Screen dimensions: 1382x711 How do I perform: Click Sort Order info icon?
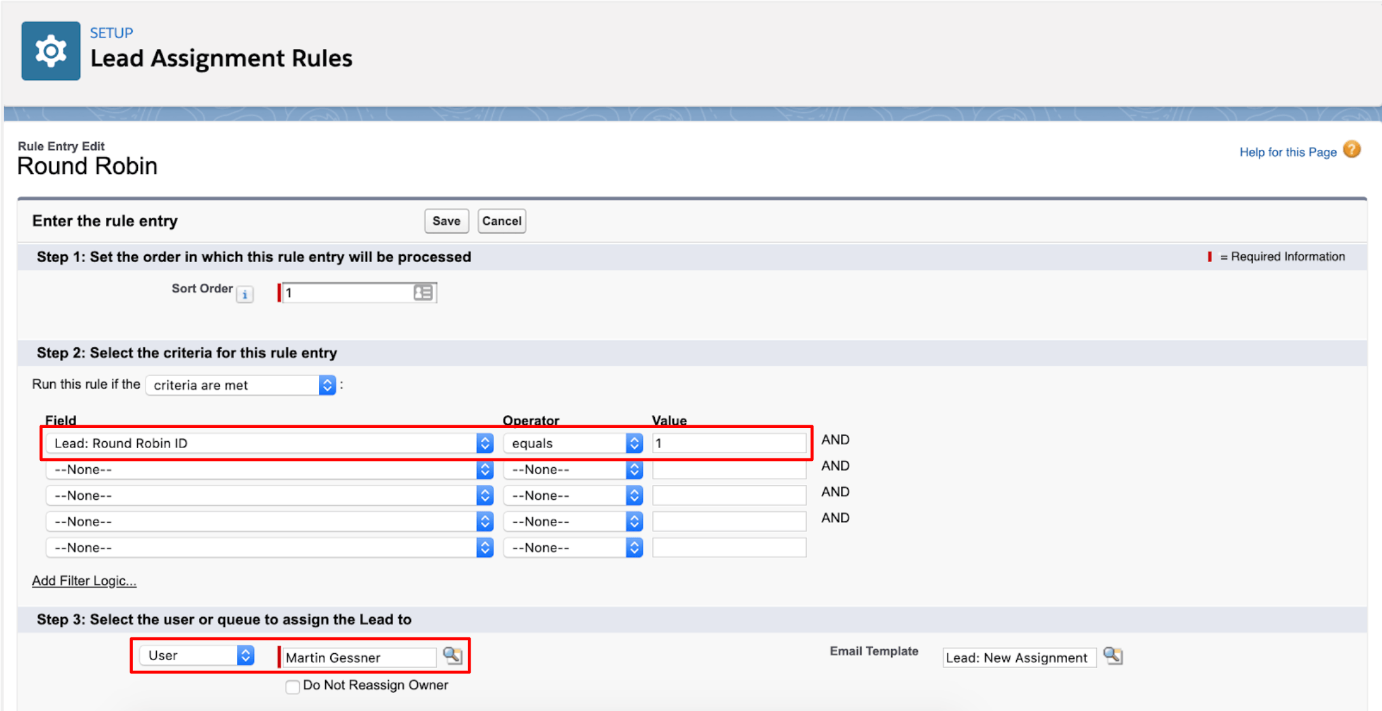coord(245,295)
